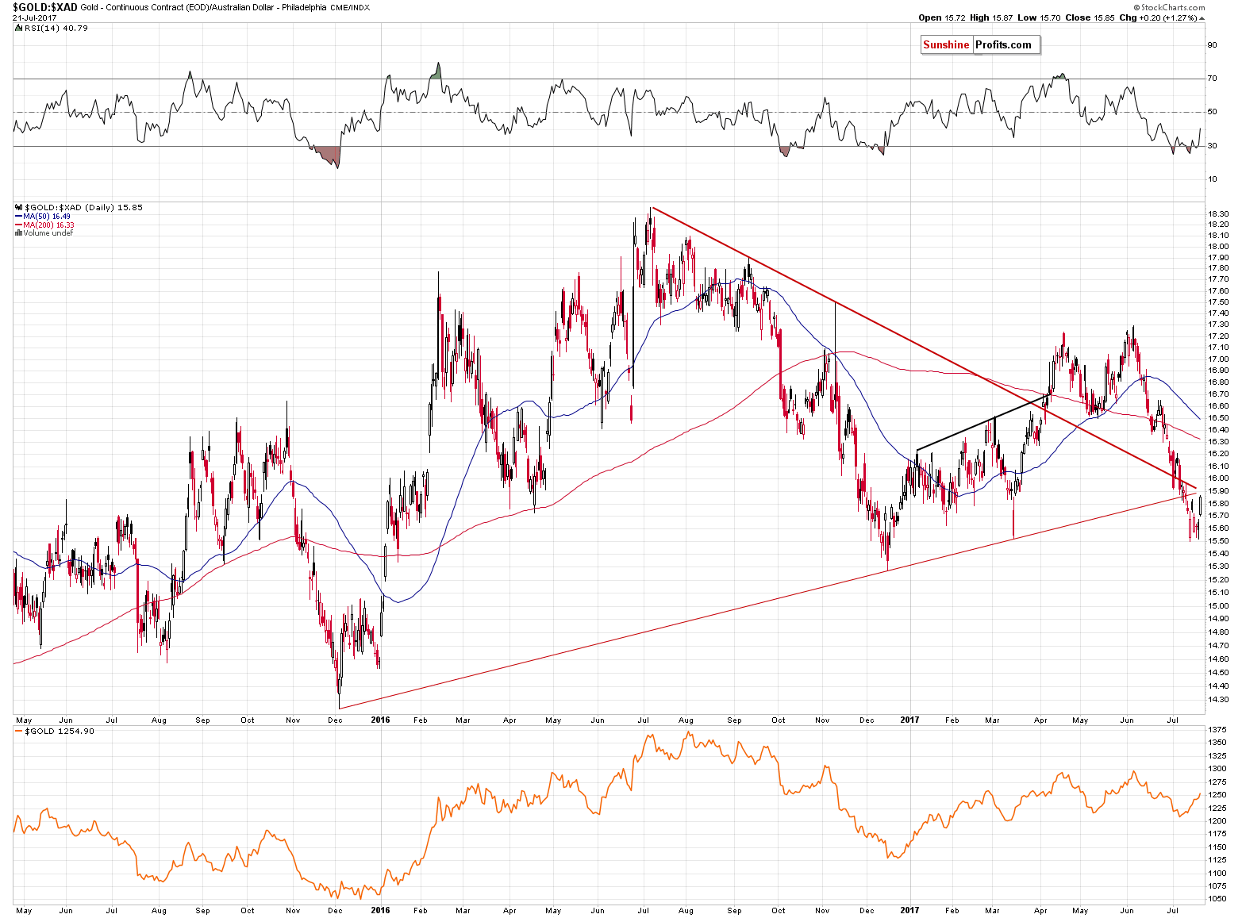Click the RSI axis label 70

(x=1212, y=79)
